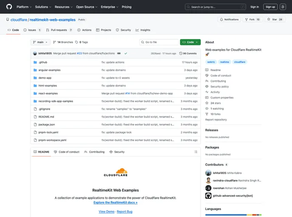Click the Report Bug link

tap(125, 211)
